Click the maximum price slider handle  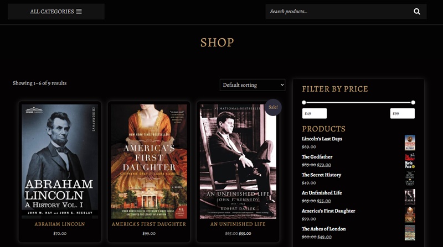413,103
